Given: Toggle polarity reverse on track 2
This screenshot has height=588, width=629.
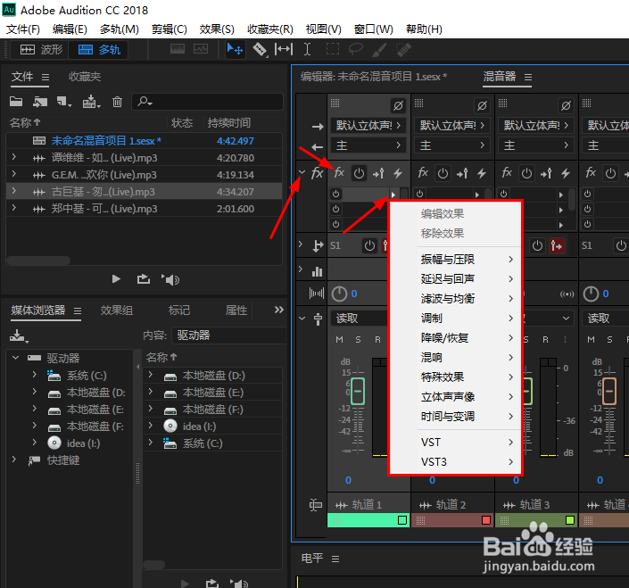Looking at the screenshot, I should [482, 106].
